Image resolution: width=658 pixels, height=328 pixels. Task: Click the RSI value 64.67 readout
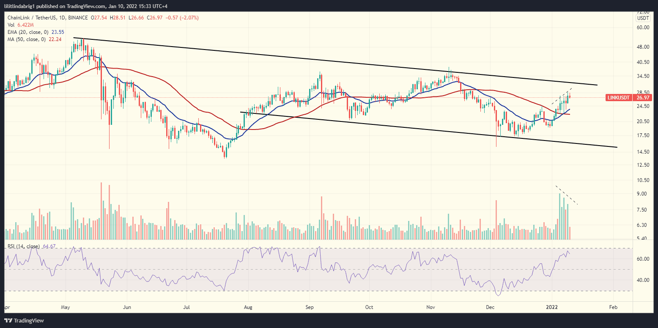[50, 245]
